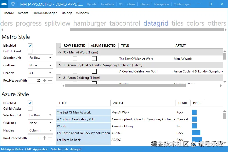Screen dimensions: 228x152
Task: Click the VS title bar button
Action: pyautogui.click(x=121, y=4)
